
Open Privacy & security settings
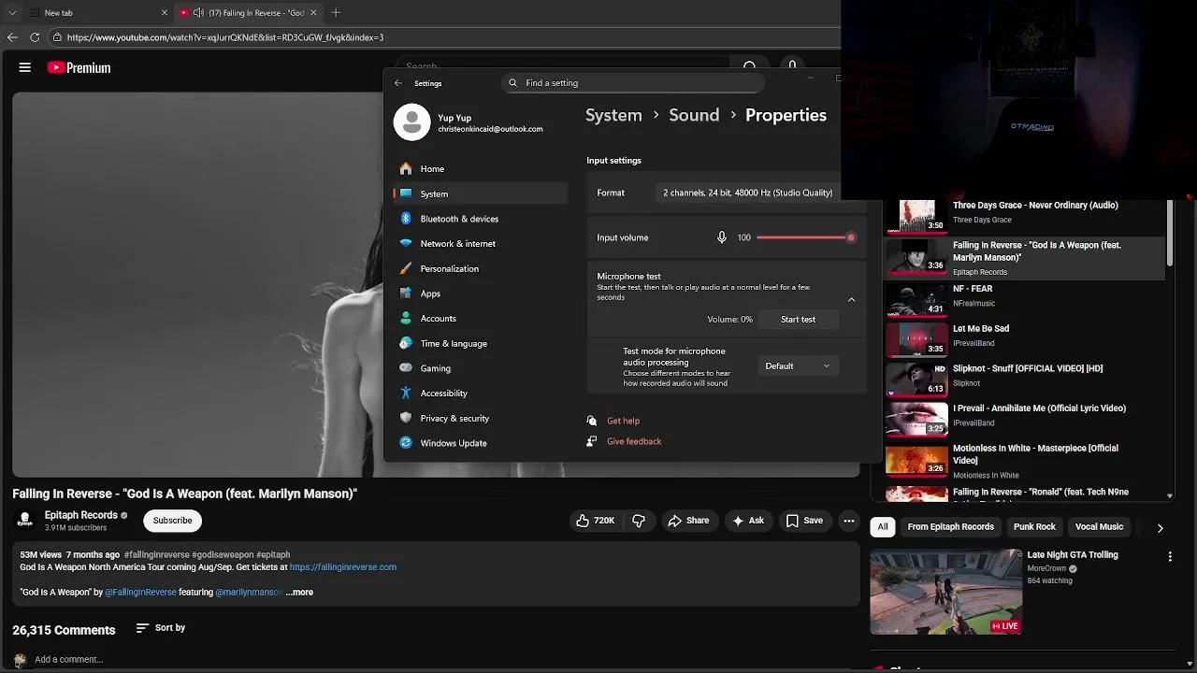tap(481, 418)
